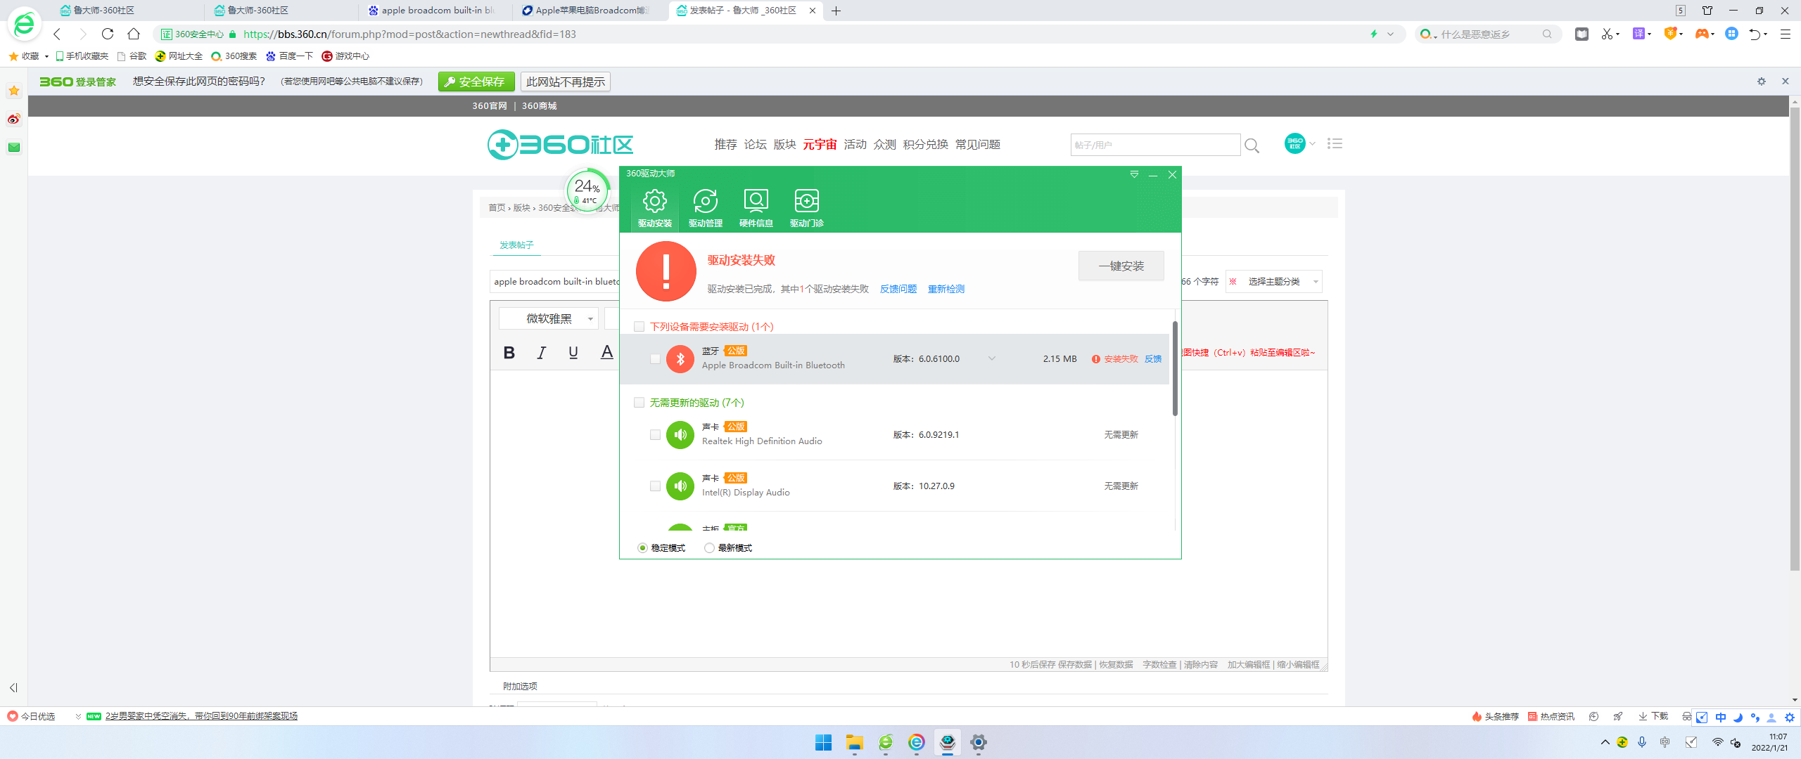The image size is (1801, 759).
Task: Click the 24% performance floating ball
Action: pos(587,190)
